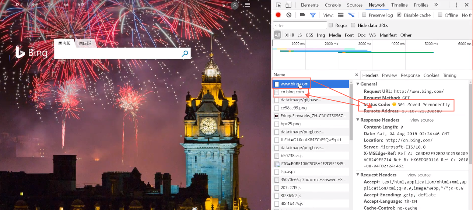Click the lsp.aspx file icon
Screen dimensions: 473x210
coord(277,172)
